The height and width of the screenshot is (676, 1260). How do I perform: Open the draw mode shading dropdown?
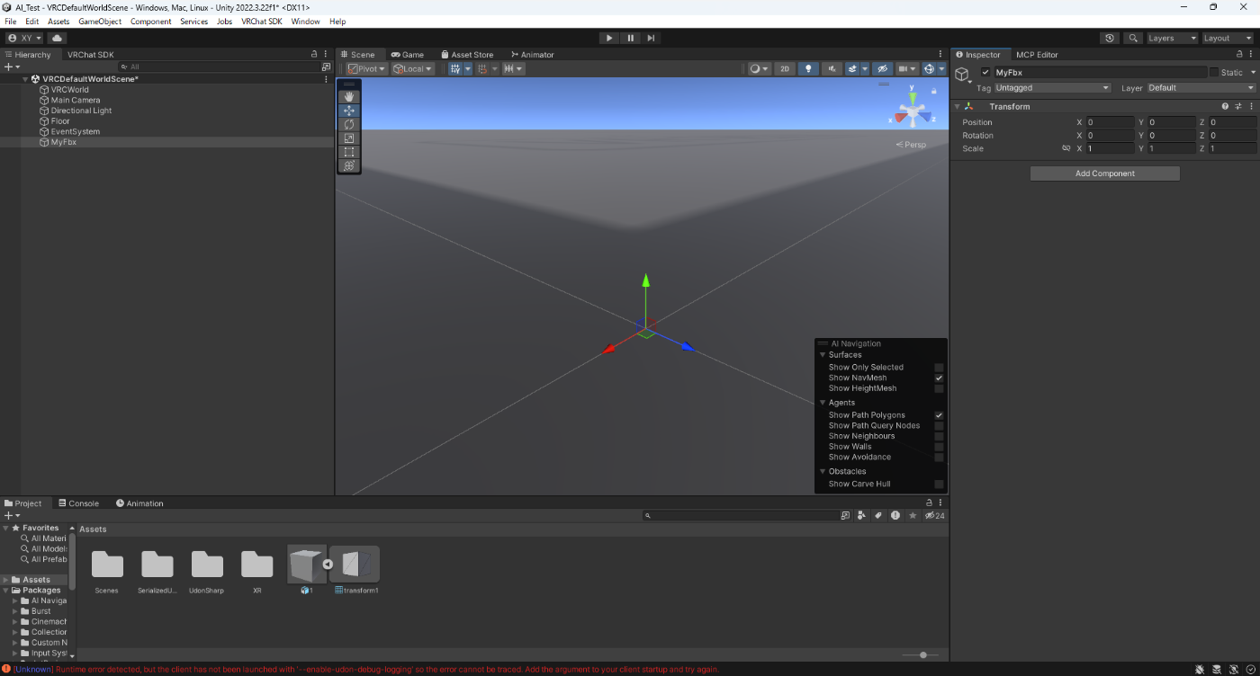click(760, 68)
